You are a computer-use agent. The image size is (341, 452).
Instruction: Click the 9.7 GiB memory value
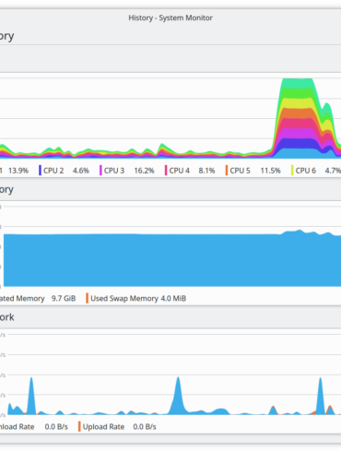click(64, 298)
